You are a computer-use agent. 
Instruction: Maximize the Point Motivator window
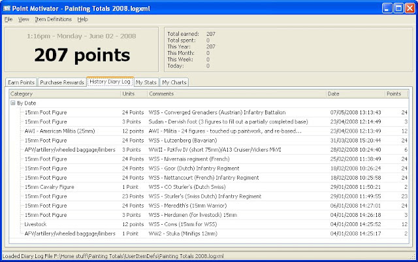tap(398, 8)
